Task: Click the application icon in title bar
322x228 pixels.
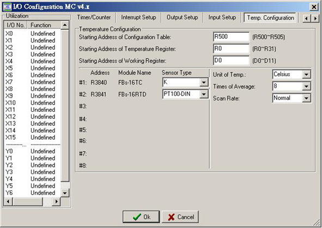Action: click(7, 7)
